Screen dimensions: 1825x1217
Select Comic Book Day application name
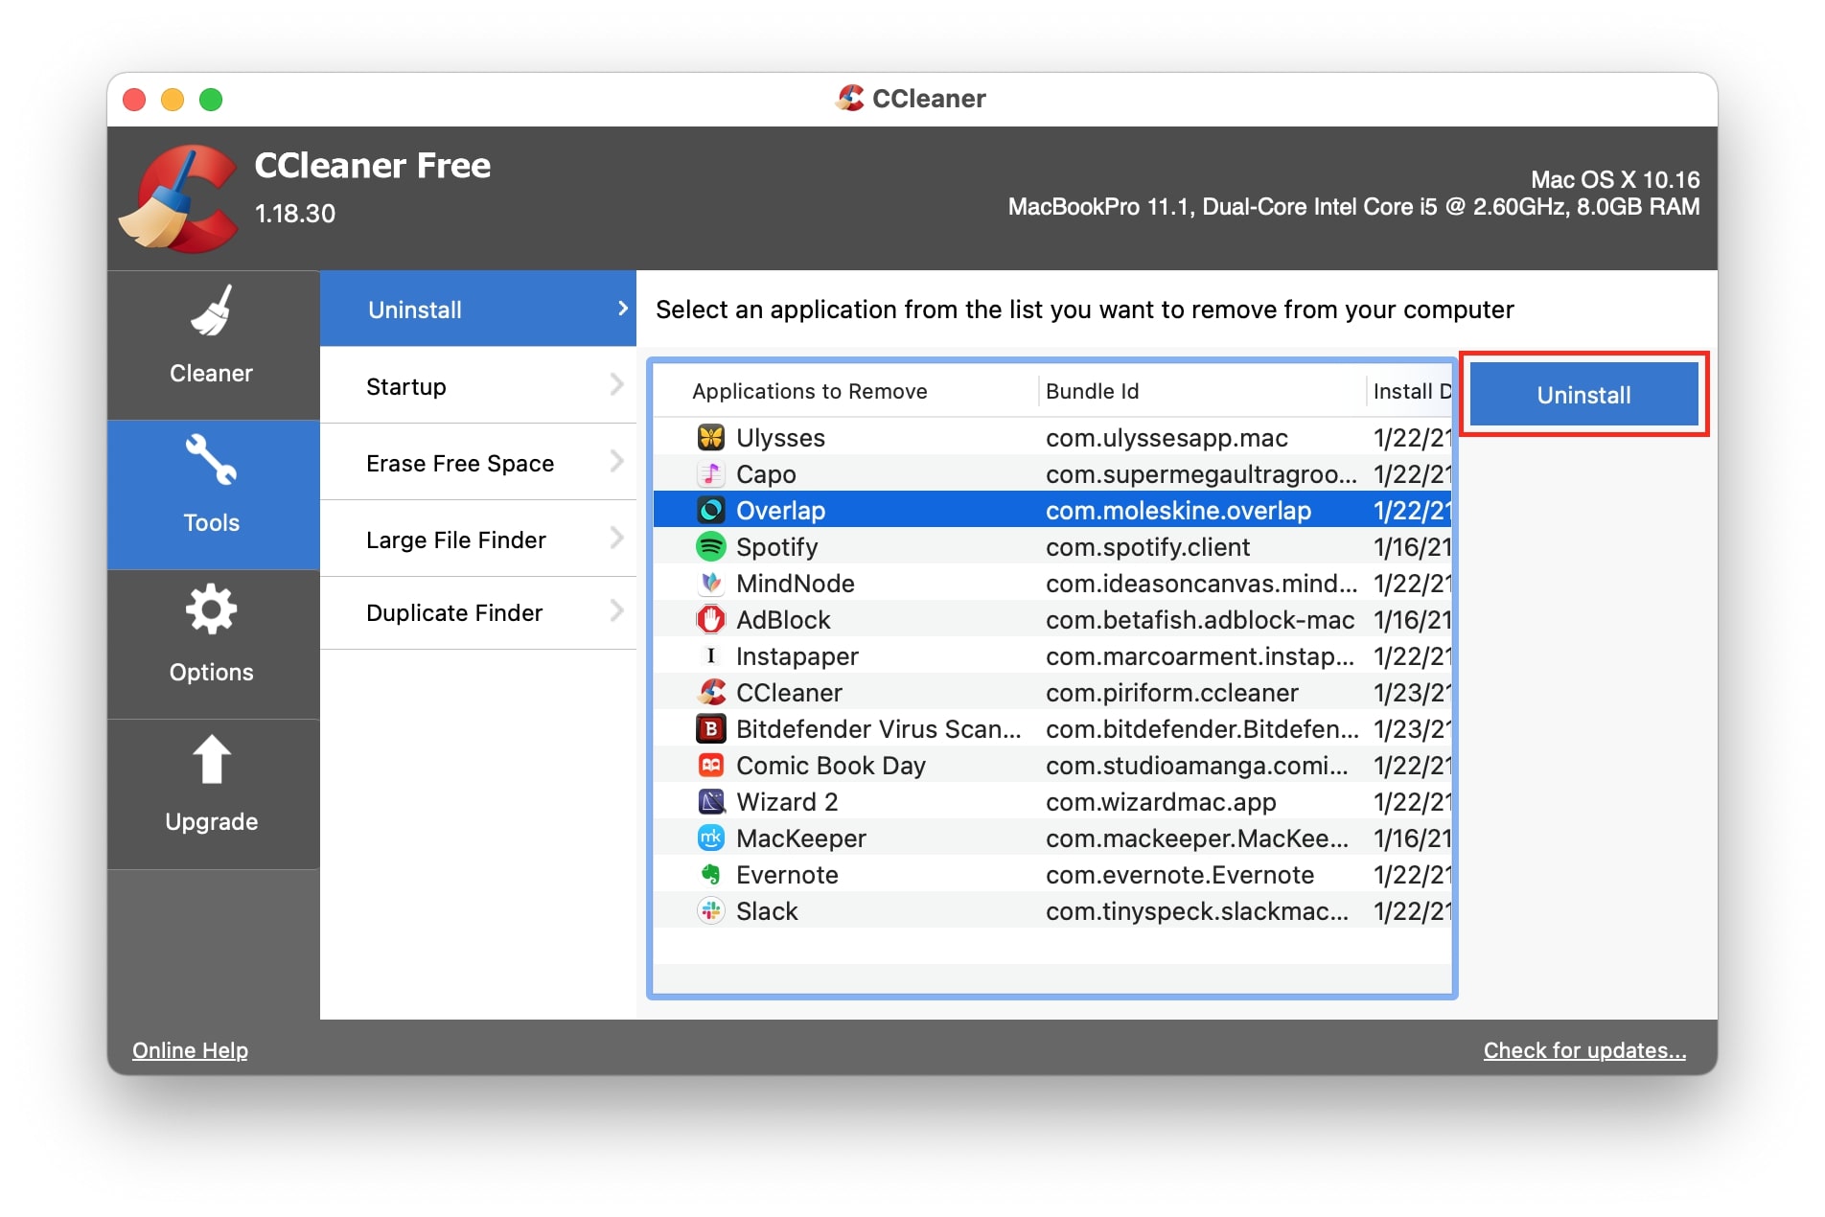click(x=830, y=766)
